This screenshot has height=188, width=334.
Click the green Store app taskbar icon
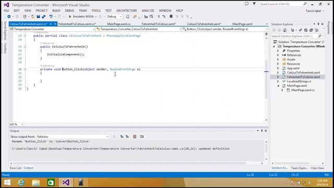(51, 182)
